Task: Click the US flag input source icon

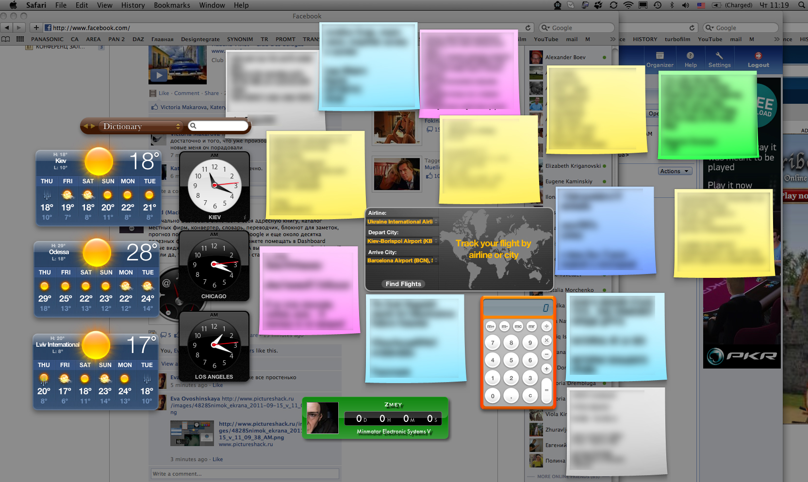Action: (701, 5)
